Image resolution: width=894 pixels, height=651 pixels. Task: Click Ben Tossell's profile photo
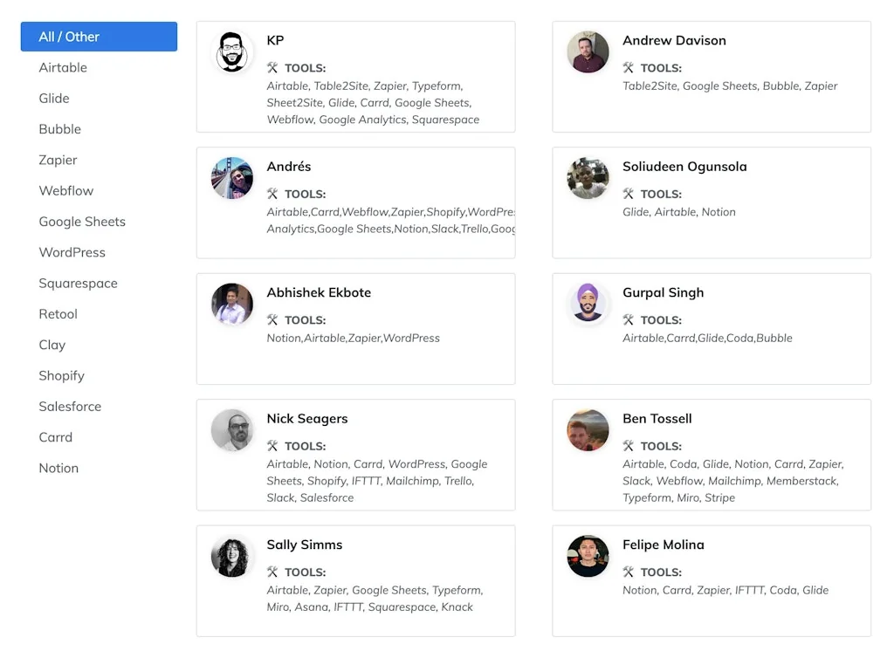(x=588, y=430)
